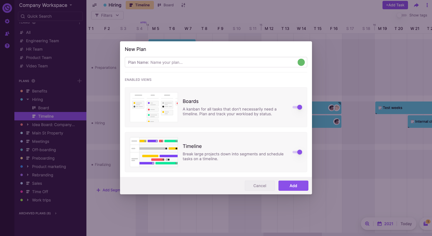Expand the Work trips plan
Screen dimensions: 432x236
pos(28,200)
